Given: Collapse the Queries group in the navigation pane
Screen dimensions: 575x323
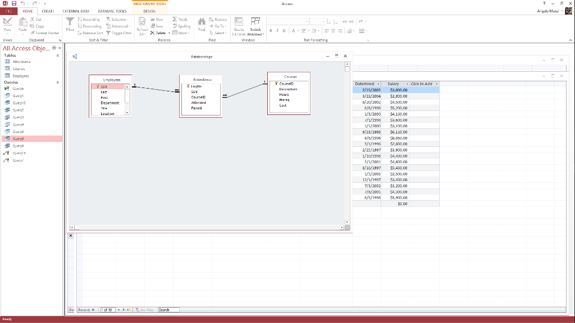Looking at the screenshot, I should tap(58, 81).
